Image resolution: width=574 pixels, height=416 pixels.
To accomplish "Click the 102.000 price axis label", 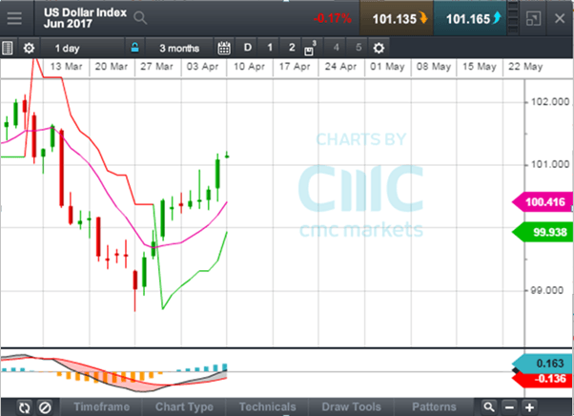I will pyautogui.click(x=550, y=101).
